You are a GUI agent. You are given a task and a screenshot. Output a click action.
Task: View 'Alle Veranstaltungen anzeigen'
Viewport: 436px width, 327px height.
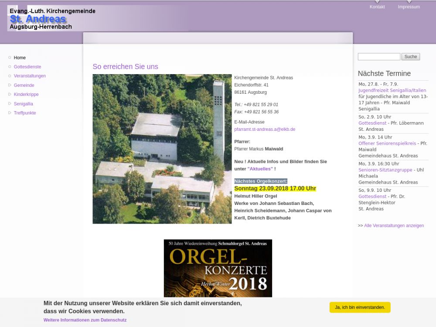(x=394, y=226)
